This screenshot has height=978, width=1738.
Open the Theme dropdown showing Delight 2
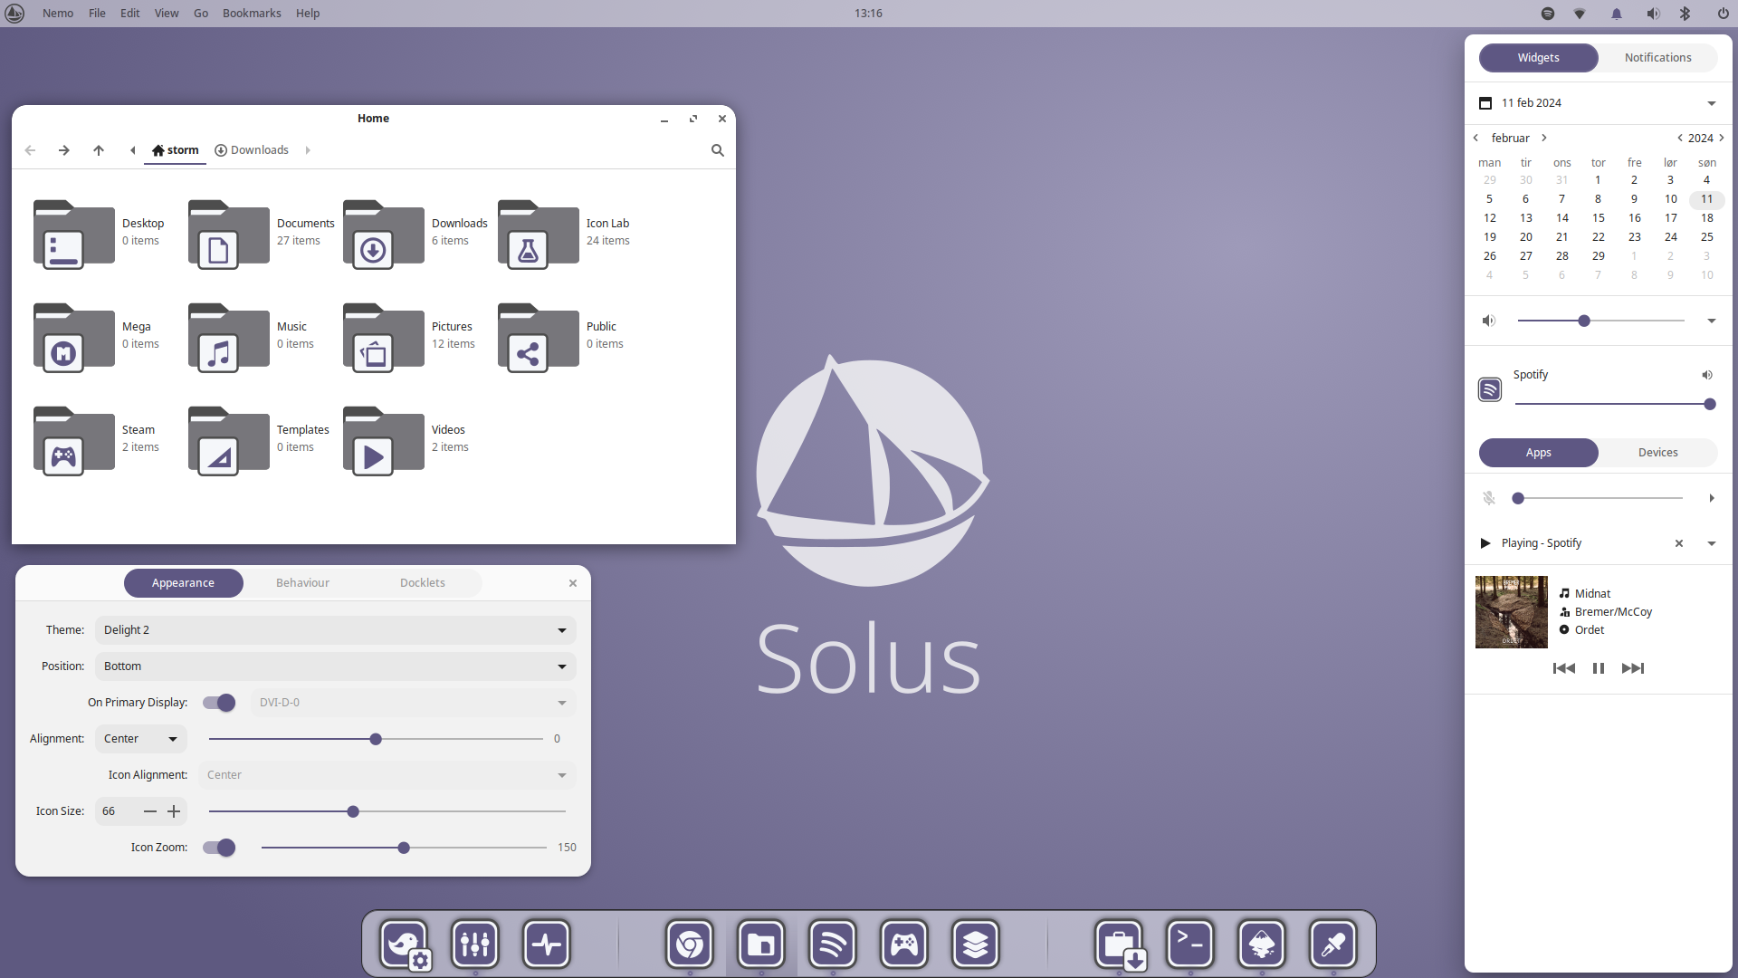334,630
